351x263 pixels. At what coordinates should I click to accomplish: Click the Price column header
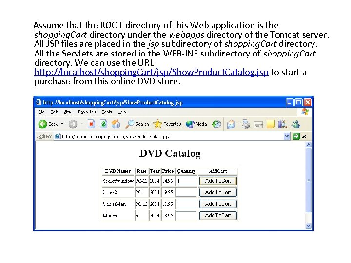point(168,171)
